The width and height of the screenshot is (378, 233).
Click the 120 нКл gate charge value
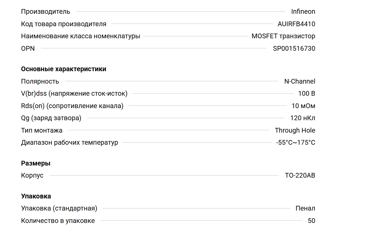pos(302,118)
